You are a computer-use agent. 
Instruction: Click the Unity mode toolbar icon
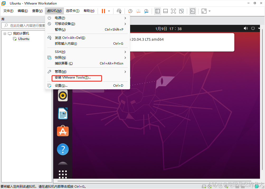coord(181,11)
